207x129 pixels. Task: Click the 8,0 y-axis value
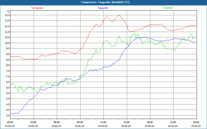pyautogui.click(x=8, y=65)
